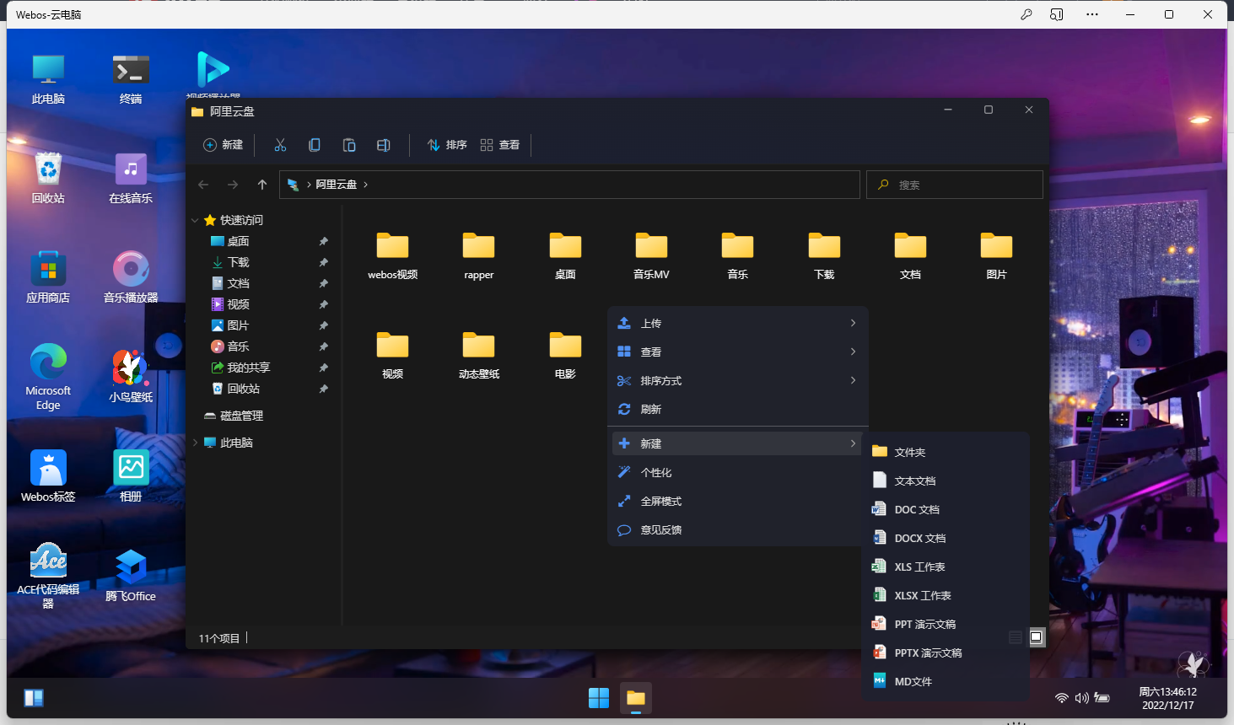The image size is (1234, 725).
Task: Open the 腾飞Office desktop icon
Action: pyautogui.click(x=131, y=575)
